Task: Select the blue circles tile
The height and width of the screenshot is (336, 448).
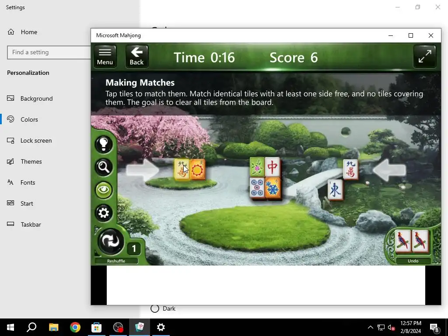Action: (257, 188)
